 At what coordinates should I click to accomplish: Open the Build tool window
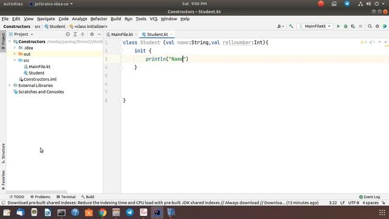tap(88, 197)
